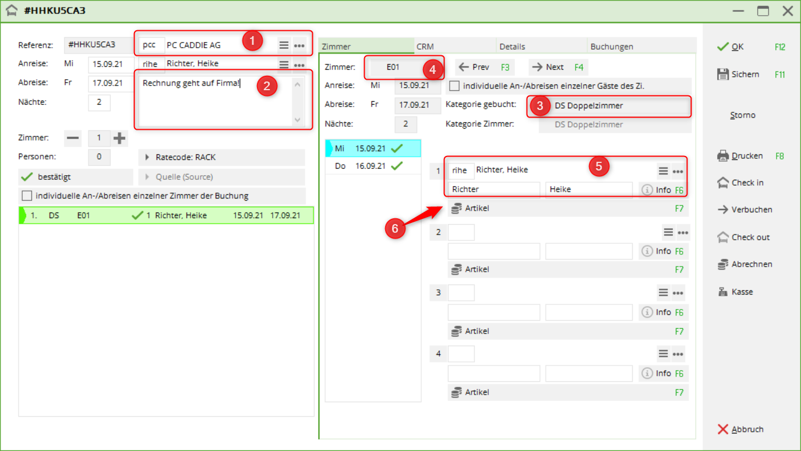This screenshot has height=451, width=801.
Task: Toggle the bestätigt confirmation status
Action: [76, 177]
